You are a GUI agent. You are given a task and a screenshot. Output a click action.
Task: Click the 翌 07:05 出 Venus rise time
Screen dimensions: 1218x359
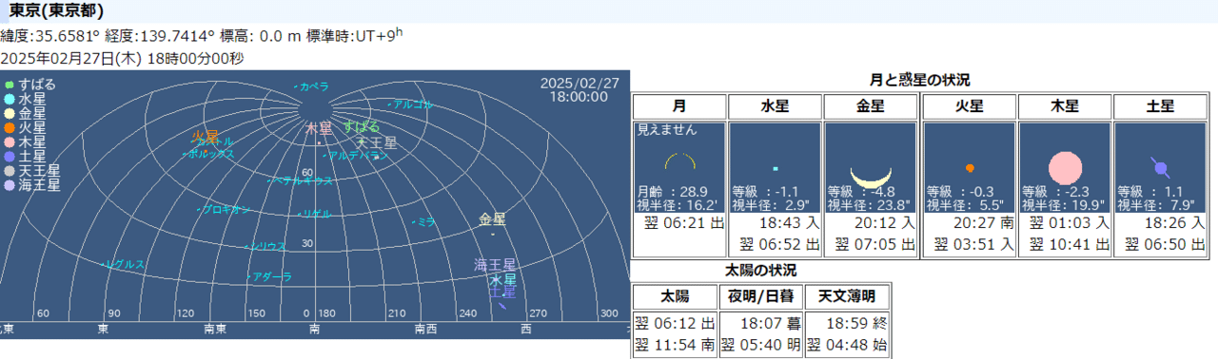point(875,244)
